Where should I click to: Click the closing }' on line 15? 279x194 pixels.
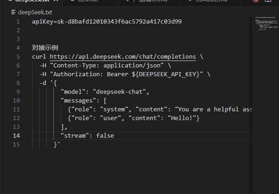coord(57,145)
